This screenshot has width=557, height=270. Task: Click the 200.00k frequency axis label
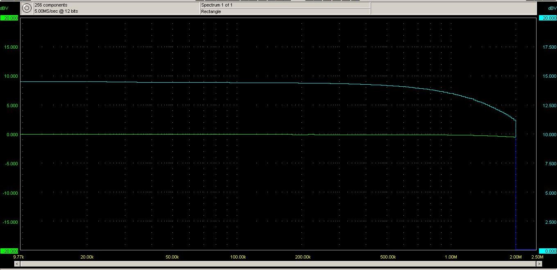pos(303,257)
